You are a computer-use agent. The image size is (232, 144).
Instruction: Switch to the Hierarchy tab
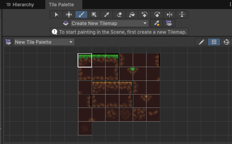tap(20, 5)
